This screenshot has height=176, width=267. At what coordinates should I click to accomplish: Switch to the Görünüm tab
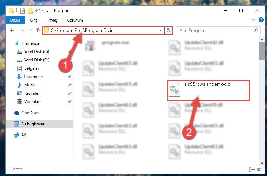click(75, 20)
